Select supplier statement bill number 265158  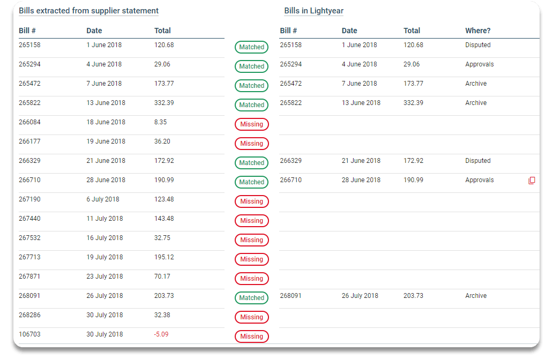[x=29, y=45]
